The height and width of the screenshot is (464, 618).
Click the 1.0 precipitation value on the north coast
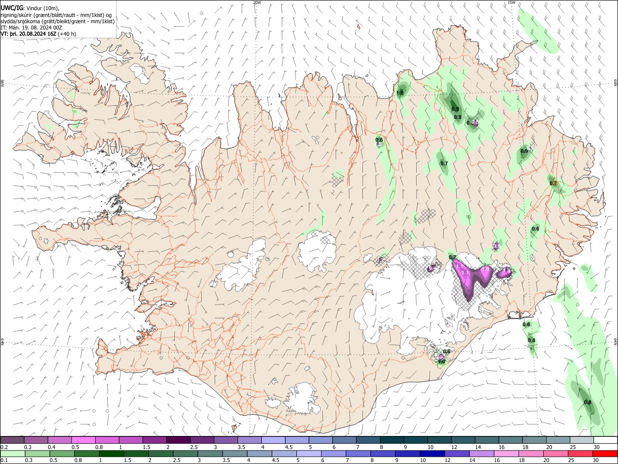(400, 93)
